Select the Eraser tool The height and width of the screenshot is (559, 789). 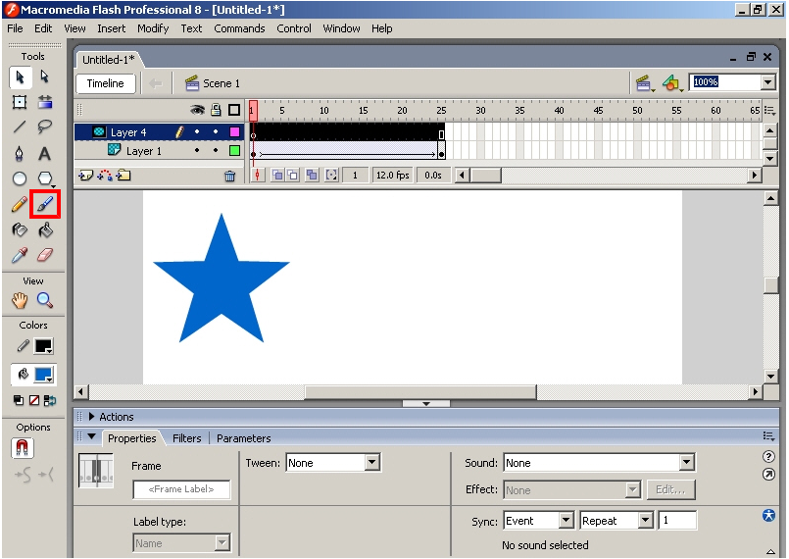coord(45,255)
